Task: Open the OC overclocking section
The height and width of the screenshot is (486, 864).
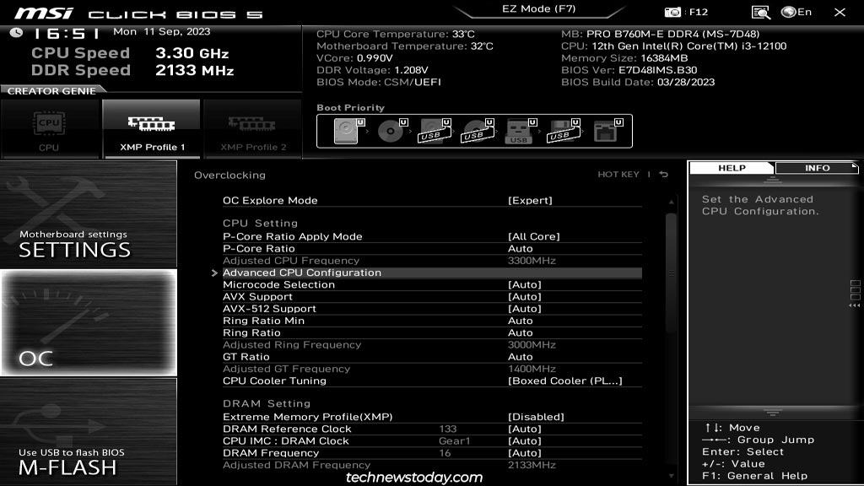Action: click(88, 323)
